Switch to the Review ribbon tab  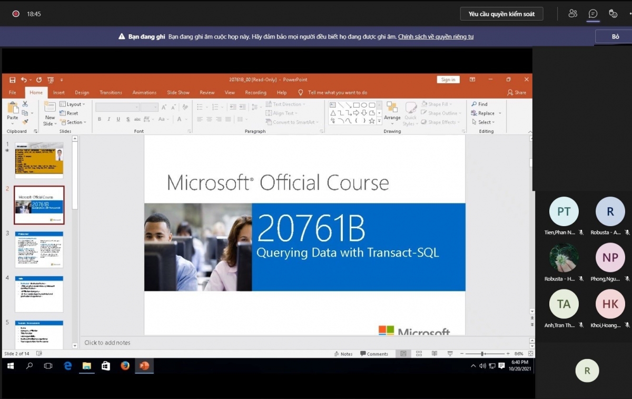(x=207, y=92)
